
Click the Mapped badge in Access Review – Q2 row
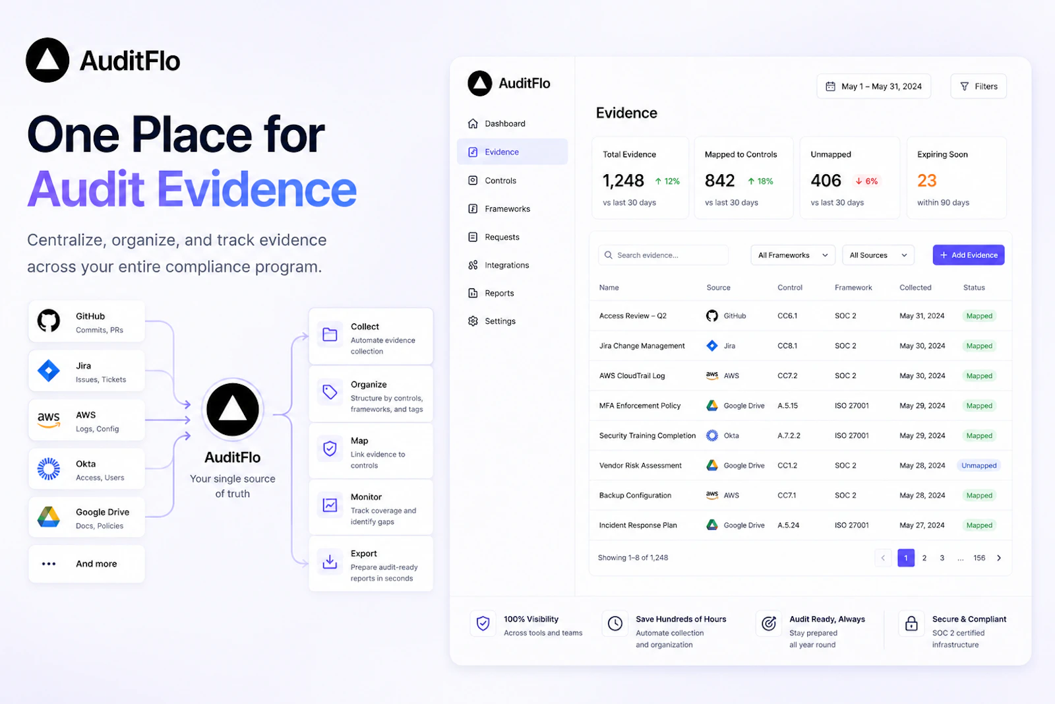click(x=979, y=316)
